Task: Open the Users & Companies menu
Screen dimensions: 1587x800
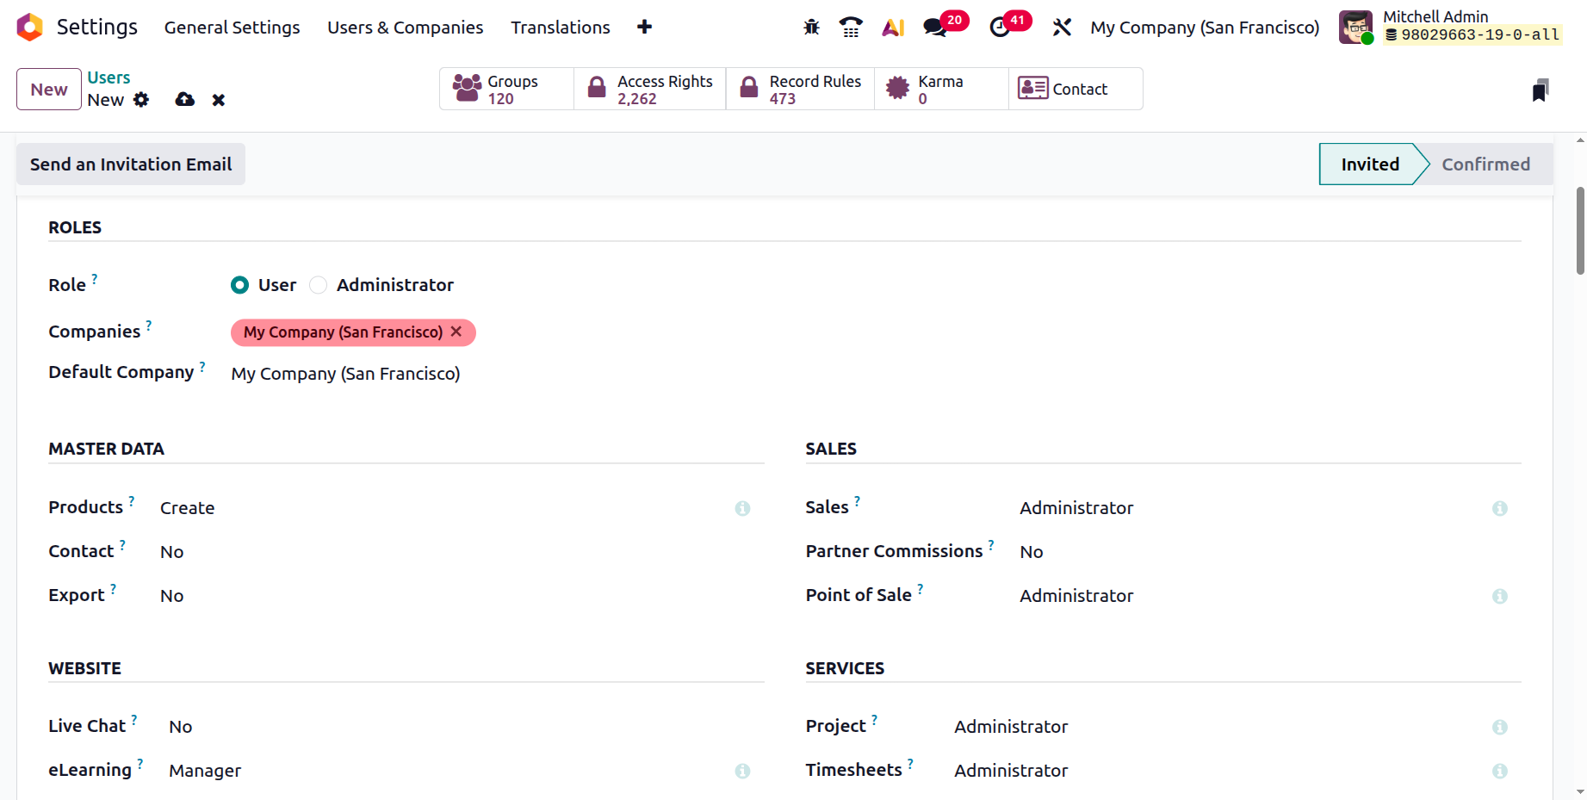Action: pos(406,28)
